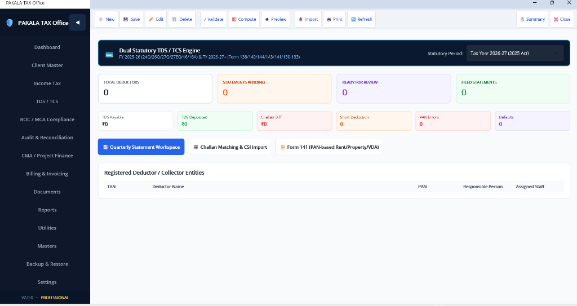577x306 pixels.
Task: Open Audit & Reconciliation section
Action: 47,138
